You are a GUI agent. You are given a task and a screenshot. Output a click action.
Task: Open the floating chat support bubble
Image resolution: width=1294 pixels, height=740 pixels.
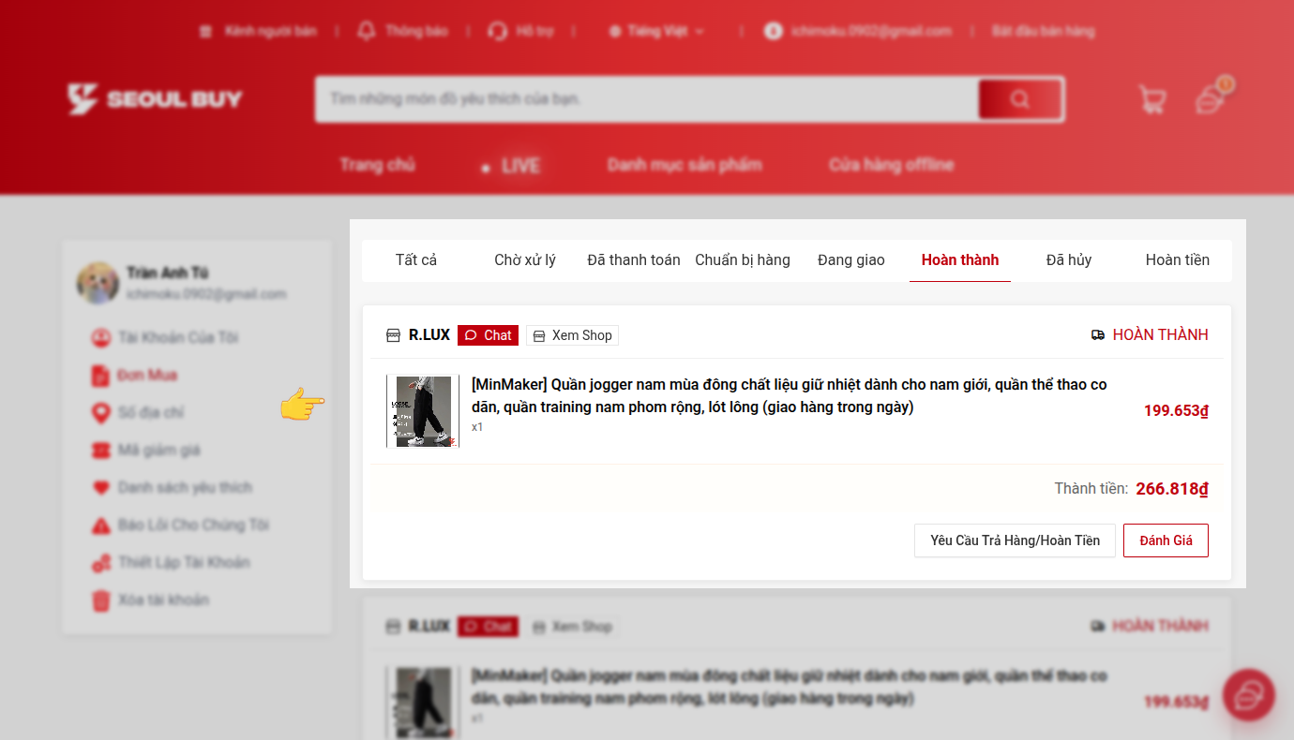coord(1248,695)
